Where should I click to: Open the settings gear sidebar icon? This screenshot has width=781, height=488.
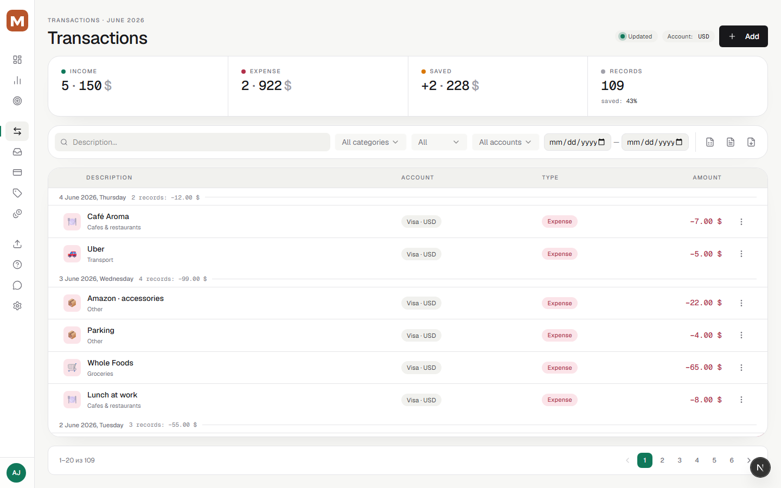17,306
